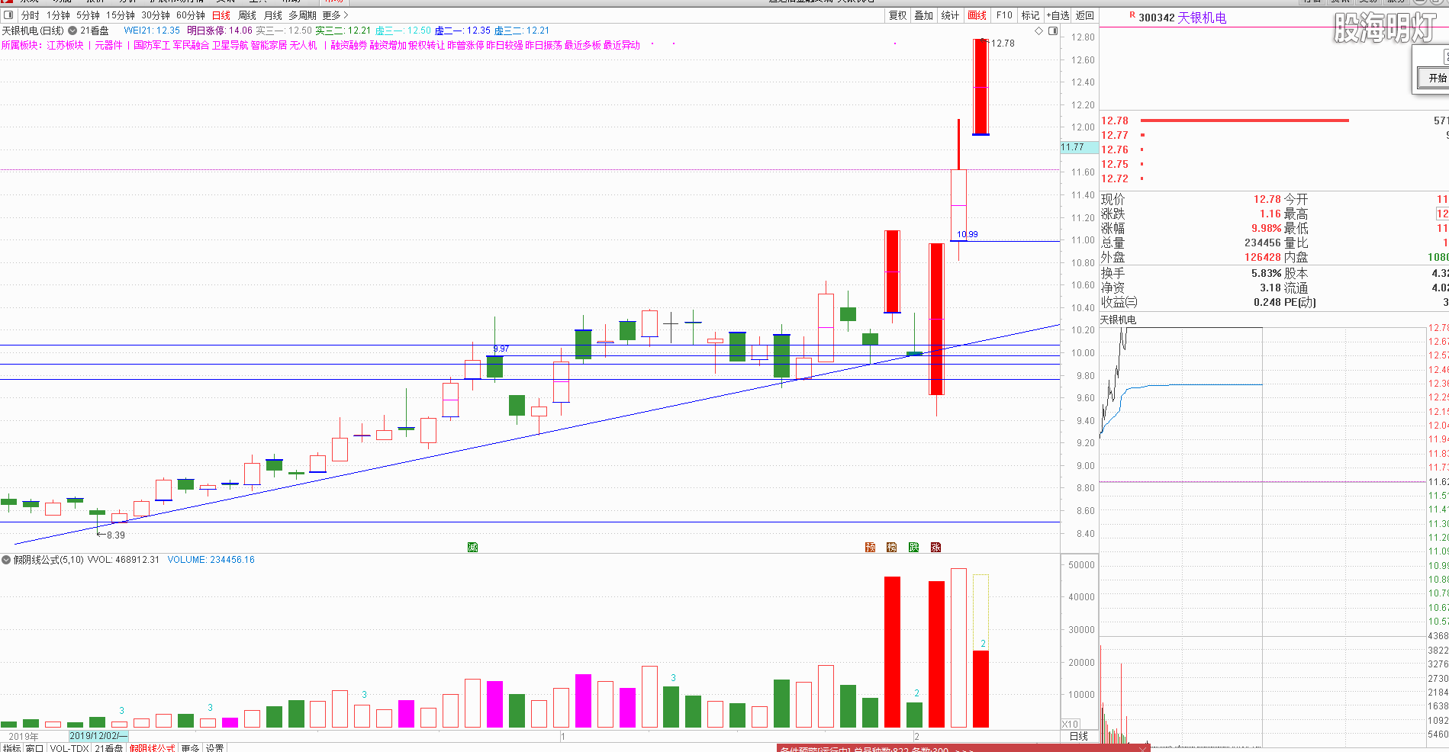Click the 开始 button in the popup

coord(1435,78)
